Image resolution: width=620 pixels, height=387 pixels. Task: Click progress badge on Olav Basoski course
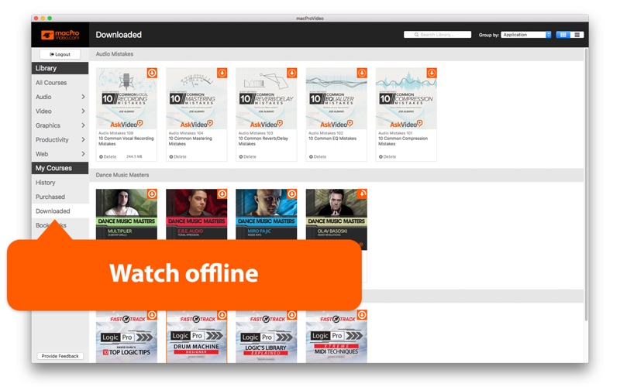pyautogui.click(x=362, y=194)
